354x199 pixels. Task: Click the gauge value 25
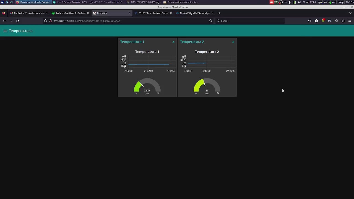[x=207, y=90]
